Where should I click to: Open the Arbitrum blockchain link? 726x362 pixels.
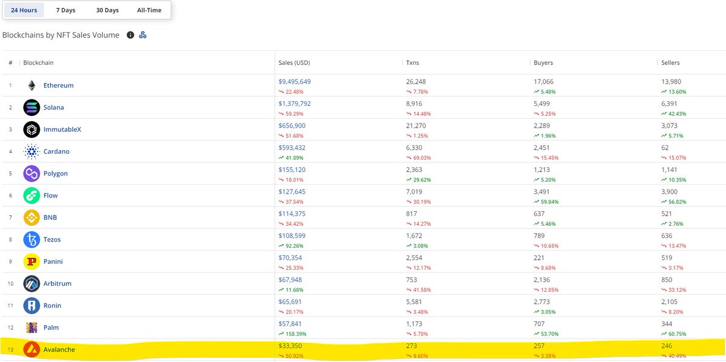58,283
